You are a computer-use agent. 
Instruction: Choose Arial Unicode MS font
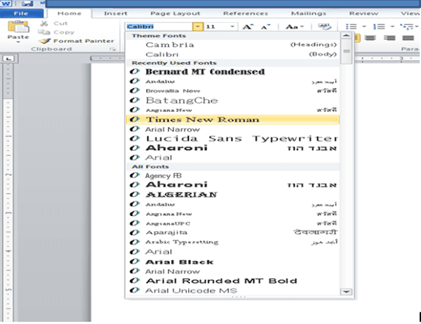click(232, 290)
